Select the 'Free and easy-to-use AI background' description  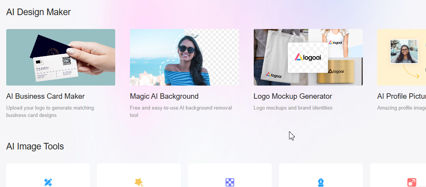(181, 112)
